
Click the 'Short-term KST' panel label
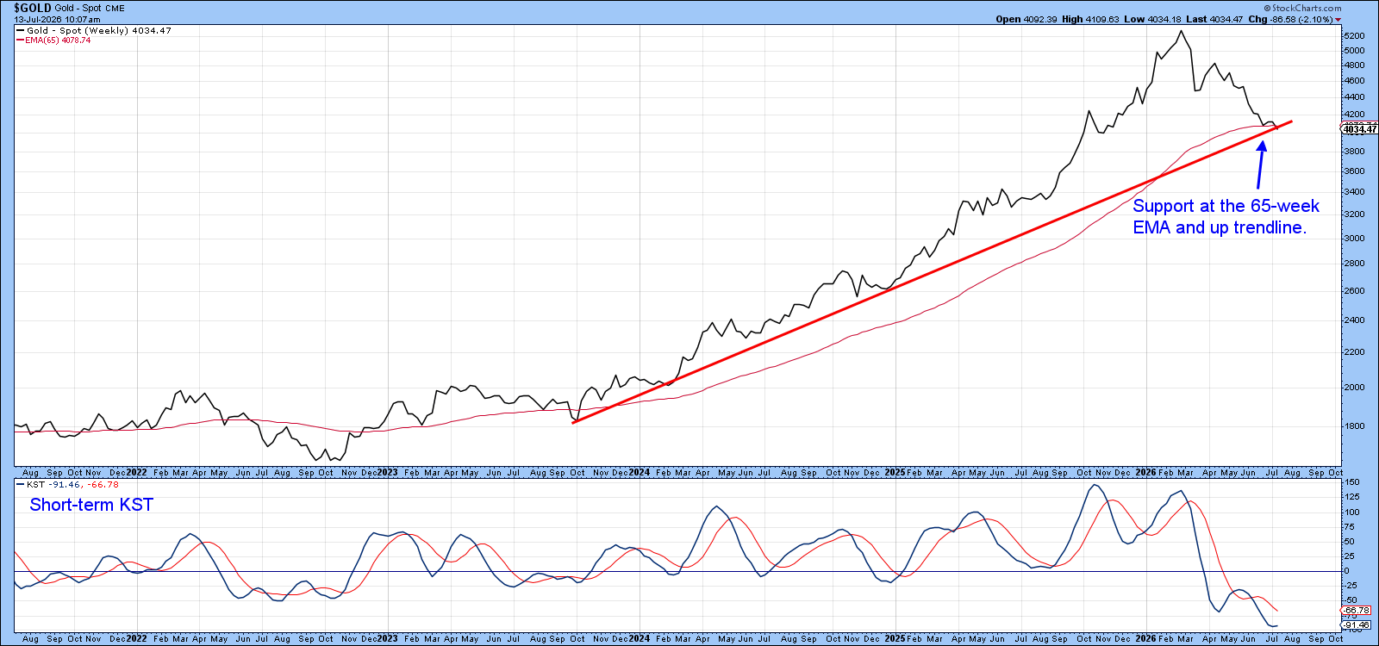(91, 505)
